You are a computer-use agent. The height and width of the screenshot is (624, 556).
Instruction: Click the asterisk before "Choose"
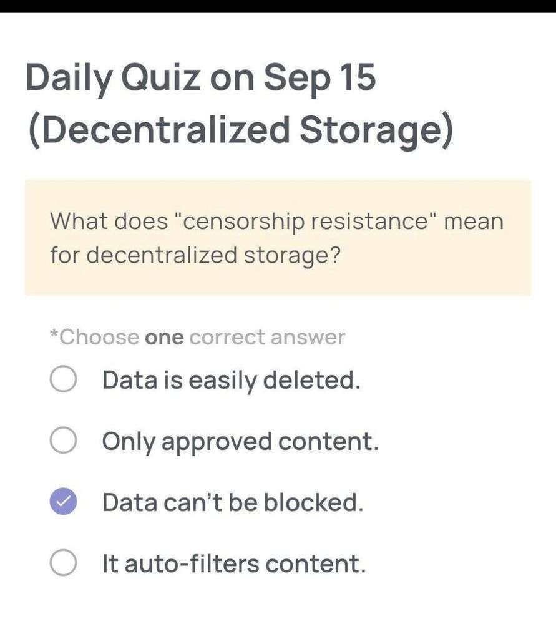[x=54, y=336]
